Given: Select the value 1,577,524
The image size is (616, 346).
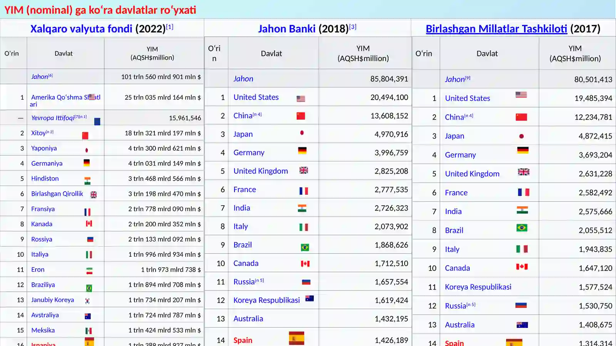Looking at the screenshot, I should pos(596,287).
